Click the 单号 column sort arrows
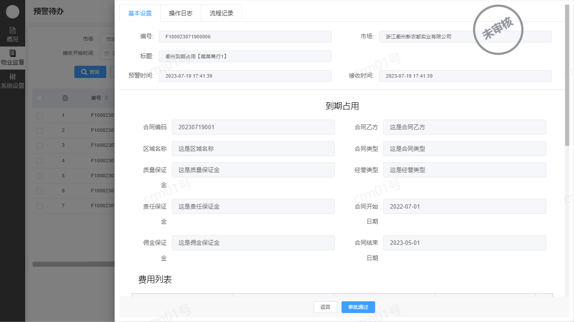 tap(106, 98)
